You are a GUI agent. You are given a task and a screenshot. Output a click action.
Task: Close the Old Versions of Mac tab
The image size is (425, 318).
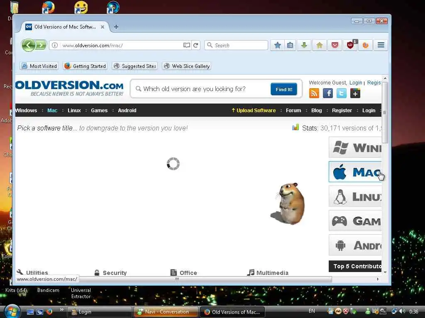103,27
